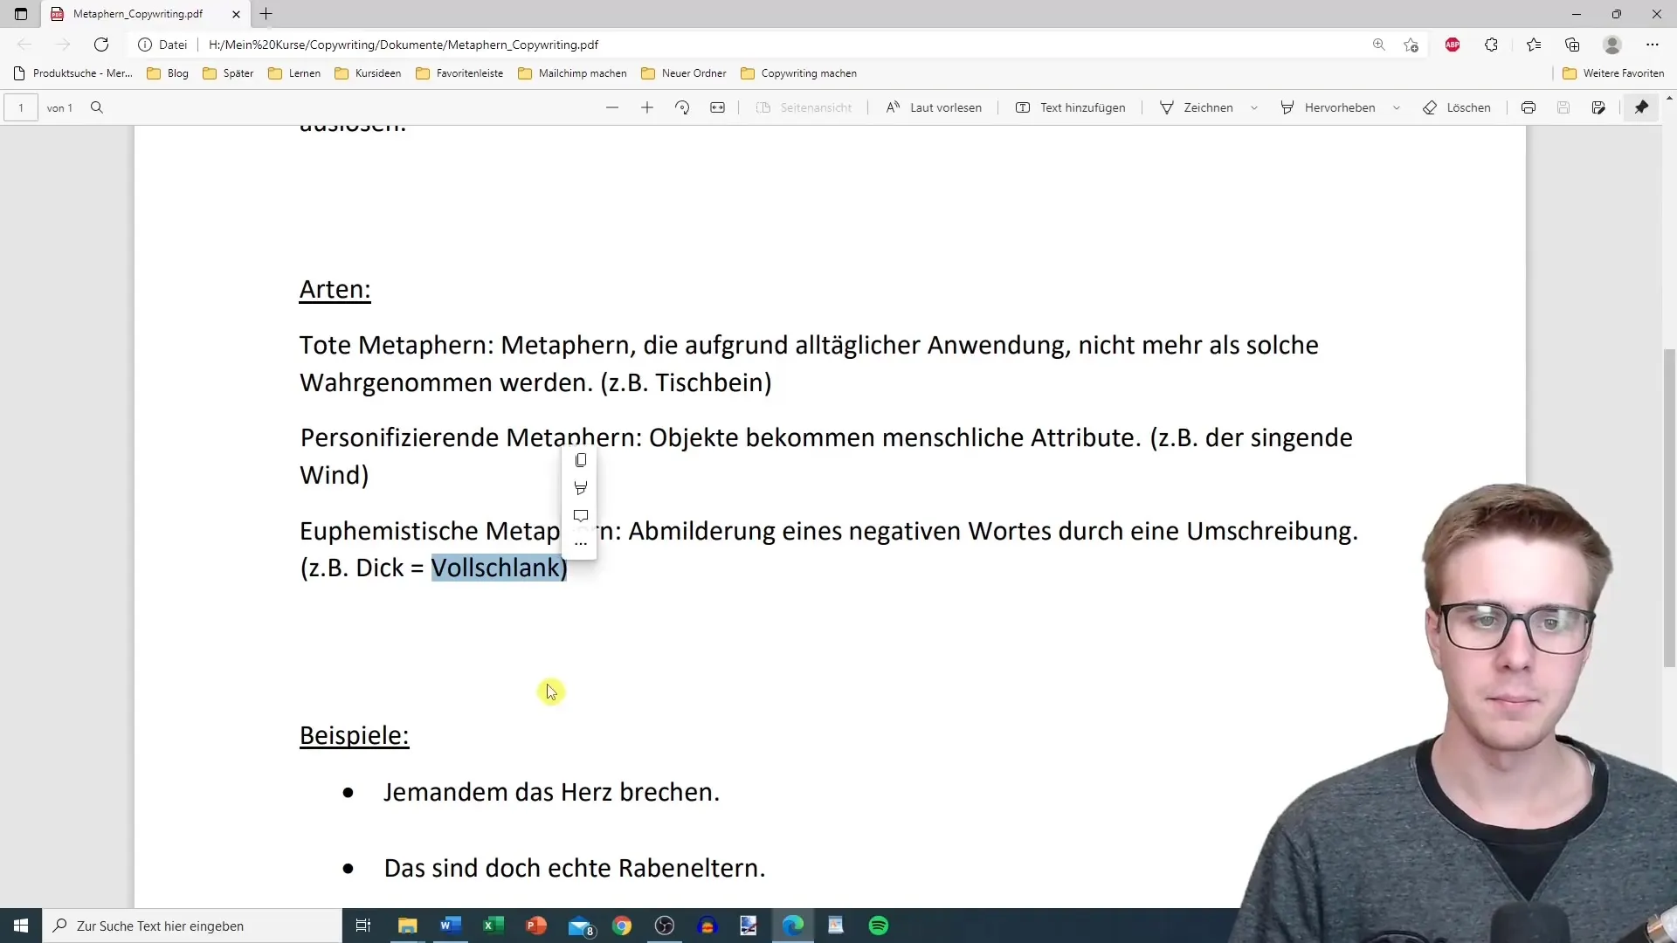Open Mail app from the taskbar

coord(580,926)
